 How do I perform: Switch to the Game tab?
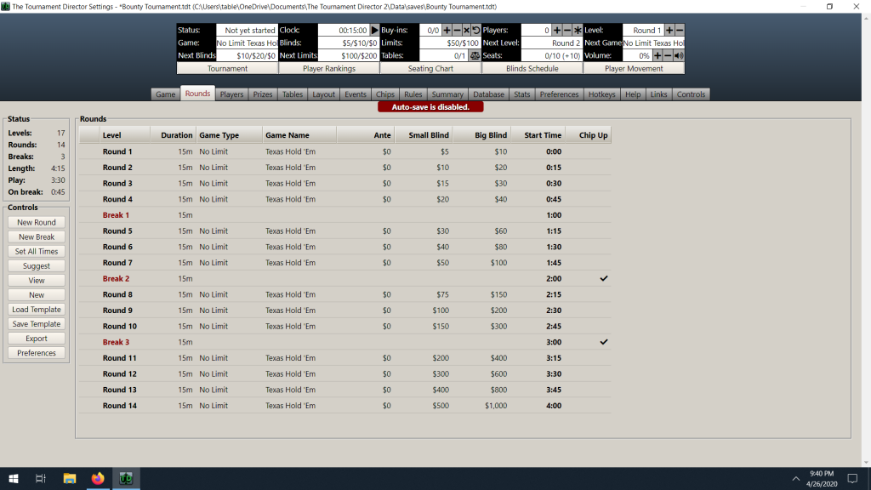point(166,94)
